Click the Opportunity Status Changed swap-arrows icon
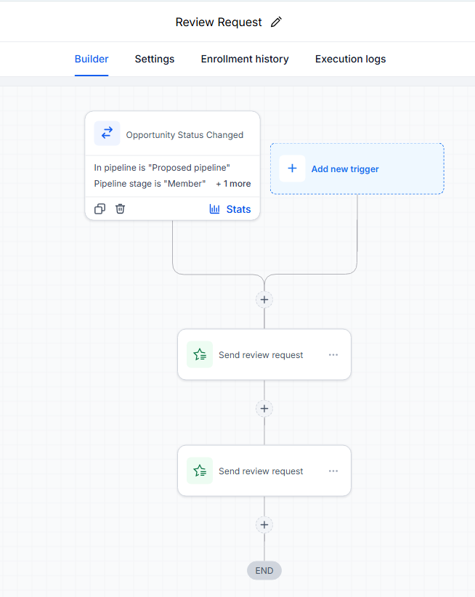 107,133
